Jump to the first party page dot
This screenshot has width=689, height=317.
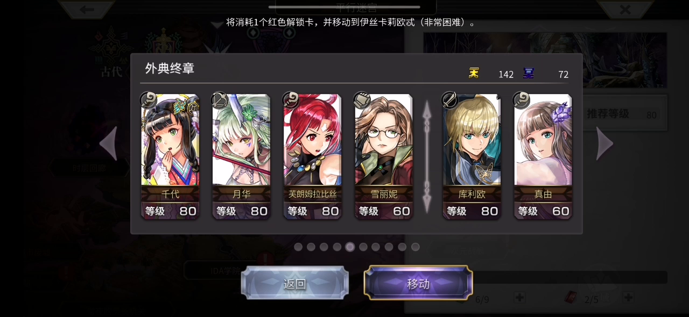point(298,247)
